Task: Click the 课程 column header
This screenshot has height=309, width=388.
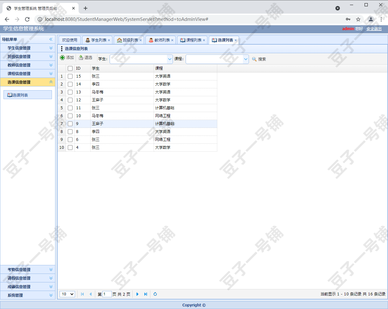Action: 185,68
